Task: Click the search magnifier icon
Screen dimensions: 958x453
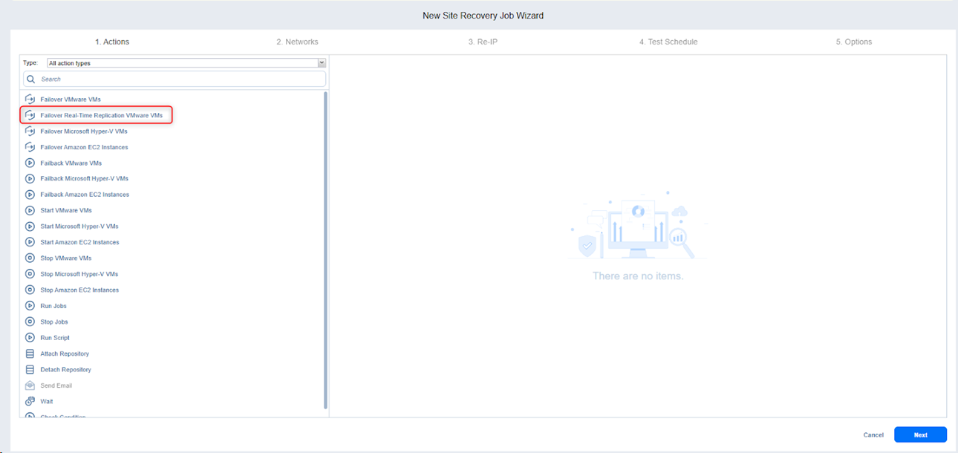Action: point(31,79)
